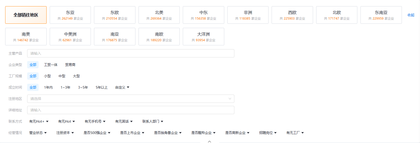Select 1~3年 establishment time
The height and width of the screenshot is (143, 420).
(66, 87)
